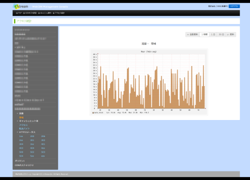Click the アクセス統計 page title
The image size is (250, 180).
pyautogui.click(x=24, y=21)
